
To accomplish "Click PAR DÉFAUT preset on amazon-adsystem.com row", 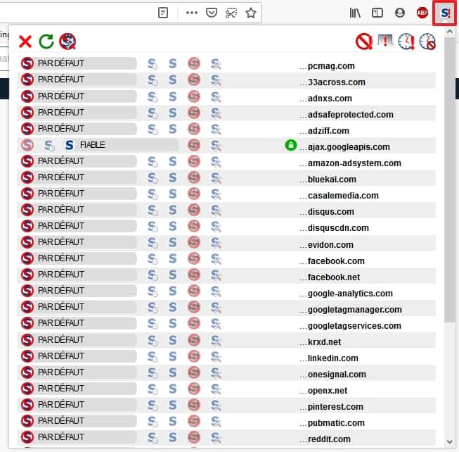I will pyautogui.click(x=79, y=161).
